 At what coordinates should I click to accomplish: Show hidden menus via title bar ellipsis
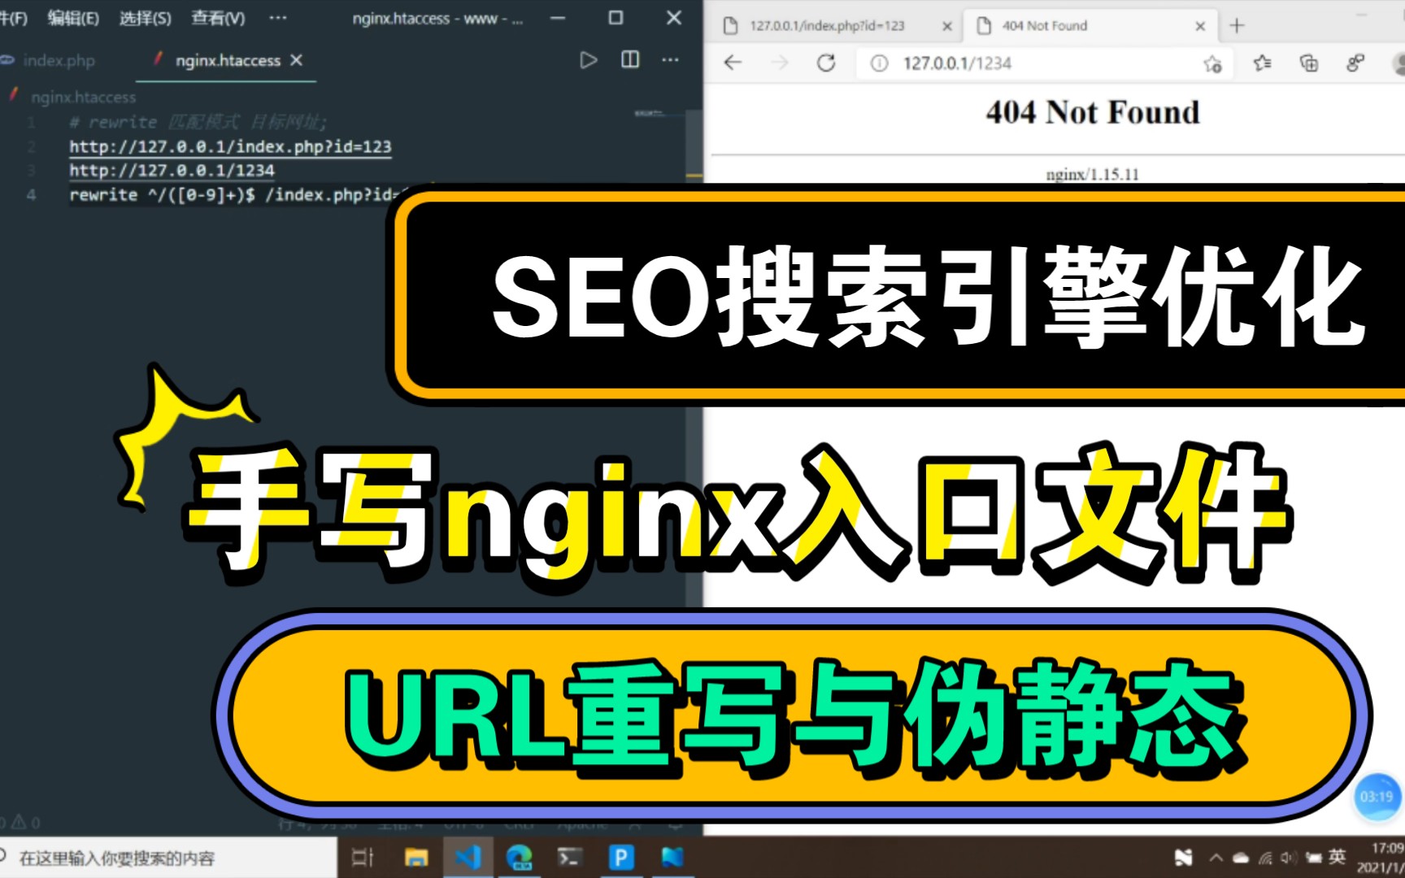pos(278,17)
